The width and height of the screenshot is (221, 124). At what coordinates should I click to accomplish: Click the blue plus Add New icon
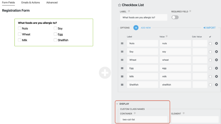coord(136,28)
